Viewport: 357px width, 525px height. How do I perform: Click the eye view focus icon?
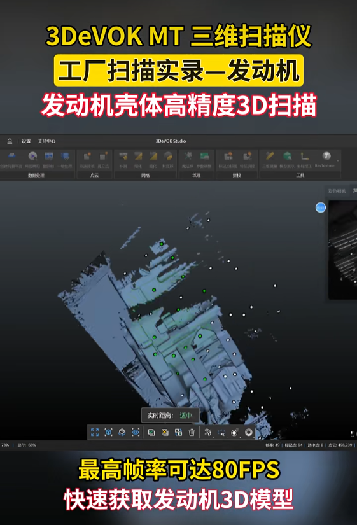click(x=136, y=432)
